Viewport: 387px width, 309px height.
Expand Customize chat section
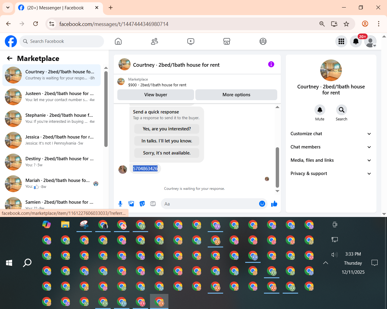(x=331, y=134)
